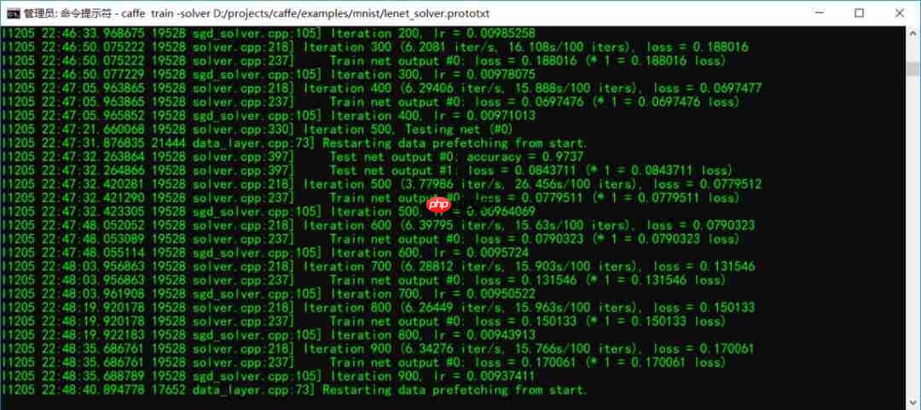921x410 pixels.
Task: Click the 'Iteration 300 (6.2081 iter/s' line
Action: tap(375, 47)
